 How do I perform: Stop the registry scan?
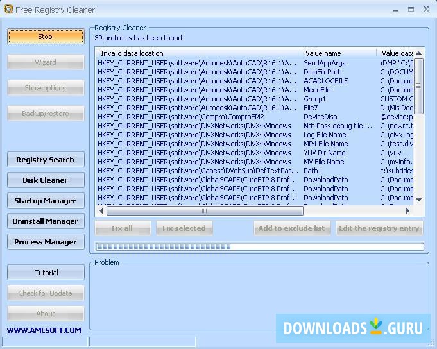pyautogui.click(x=46, y=37)
